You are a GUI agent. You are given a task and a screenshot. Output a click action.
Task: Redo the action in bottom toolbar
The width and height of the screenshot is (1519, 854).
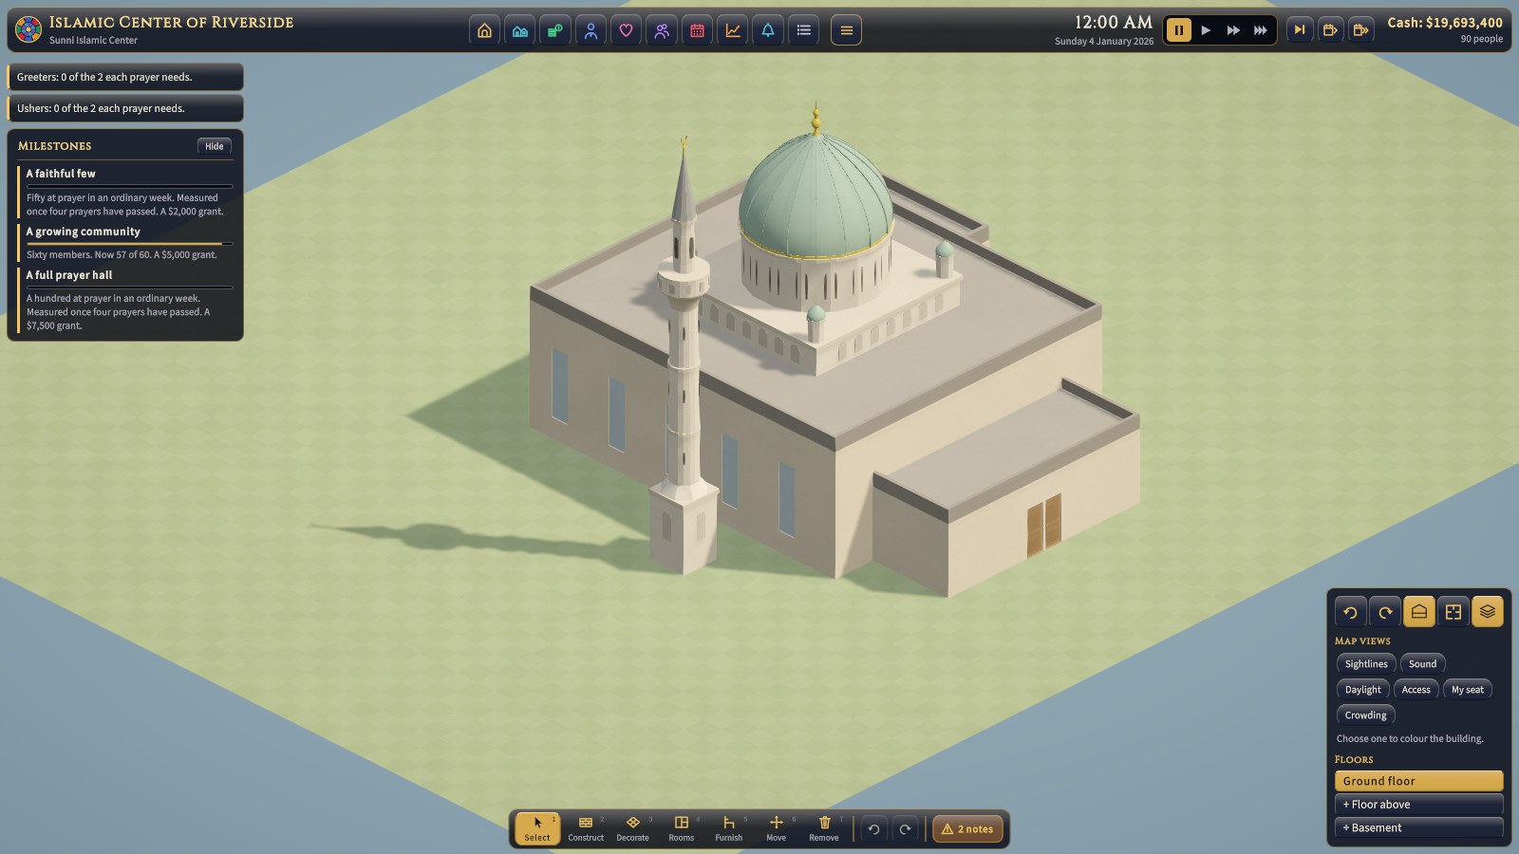coord(906,829)
